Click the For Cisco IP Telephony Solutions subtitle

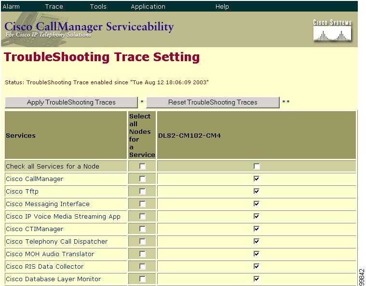(x=48, y=35)
